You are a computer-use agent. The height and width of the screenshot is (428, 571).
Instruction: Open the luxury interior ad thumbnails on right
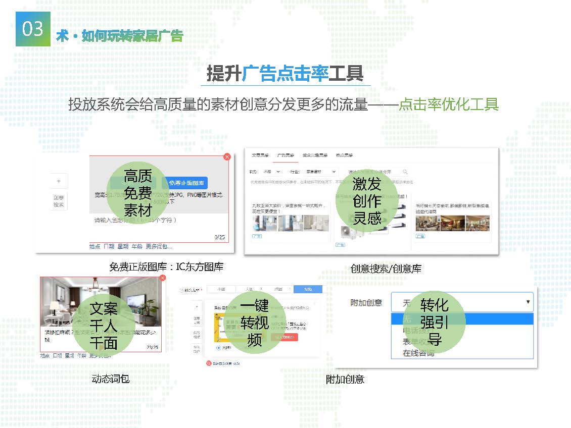pyautogui.click(x=453, y=223)
